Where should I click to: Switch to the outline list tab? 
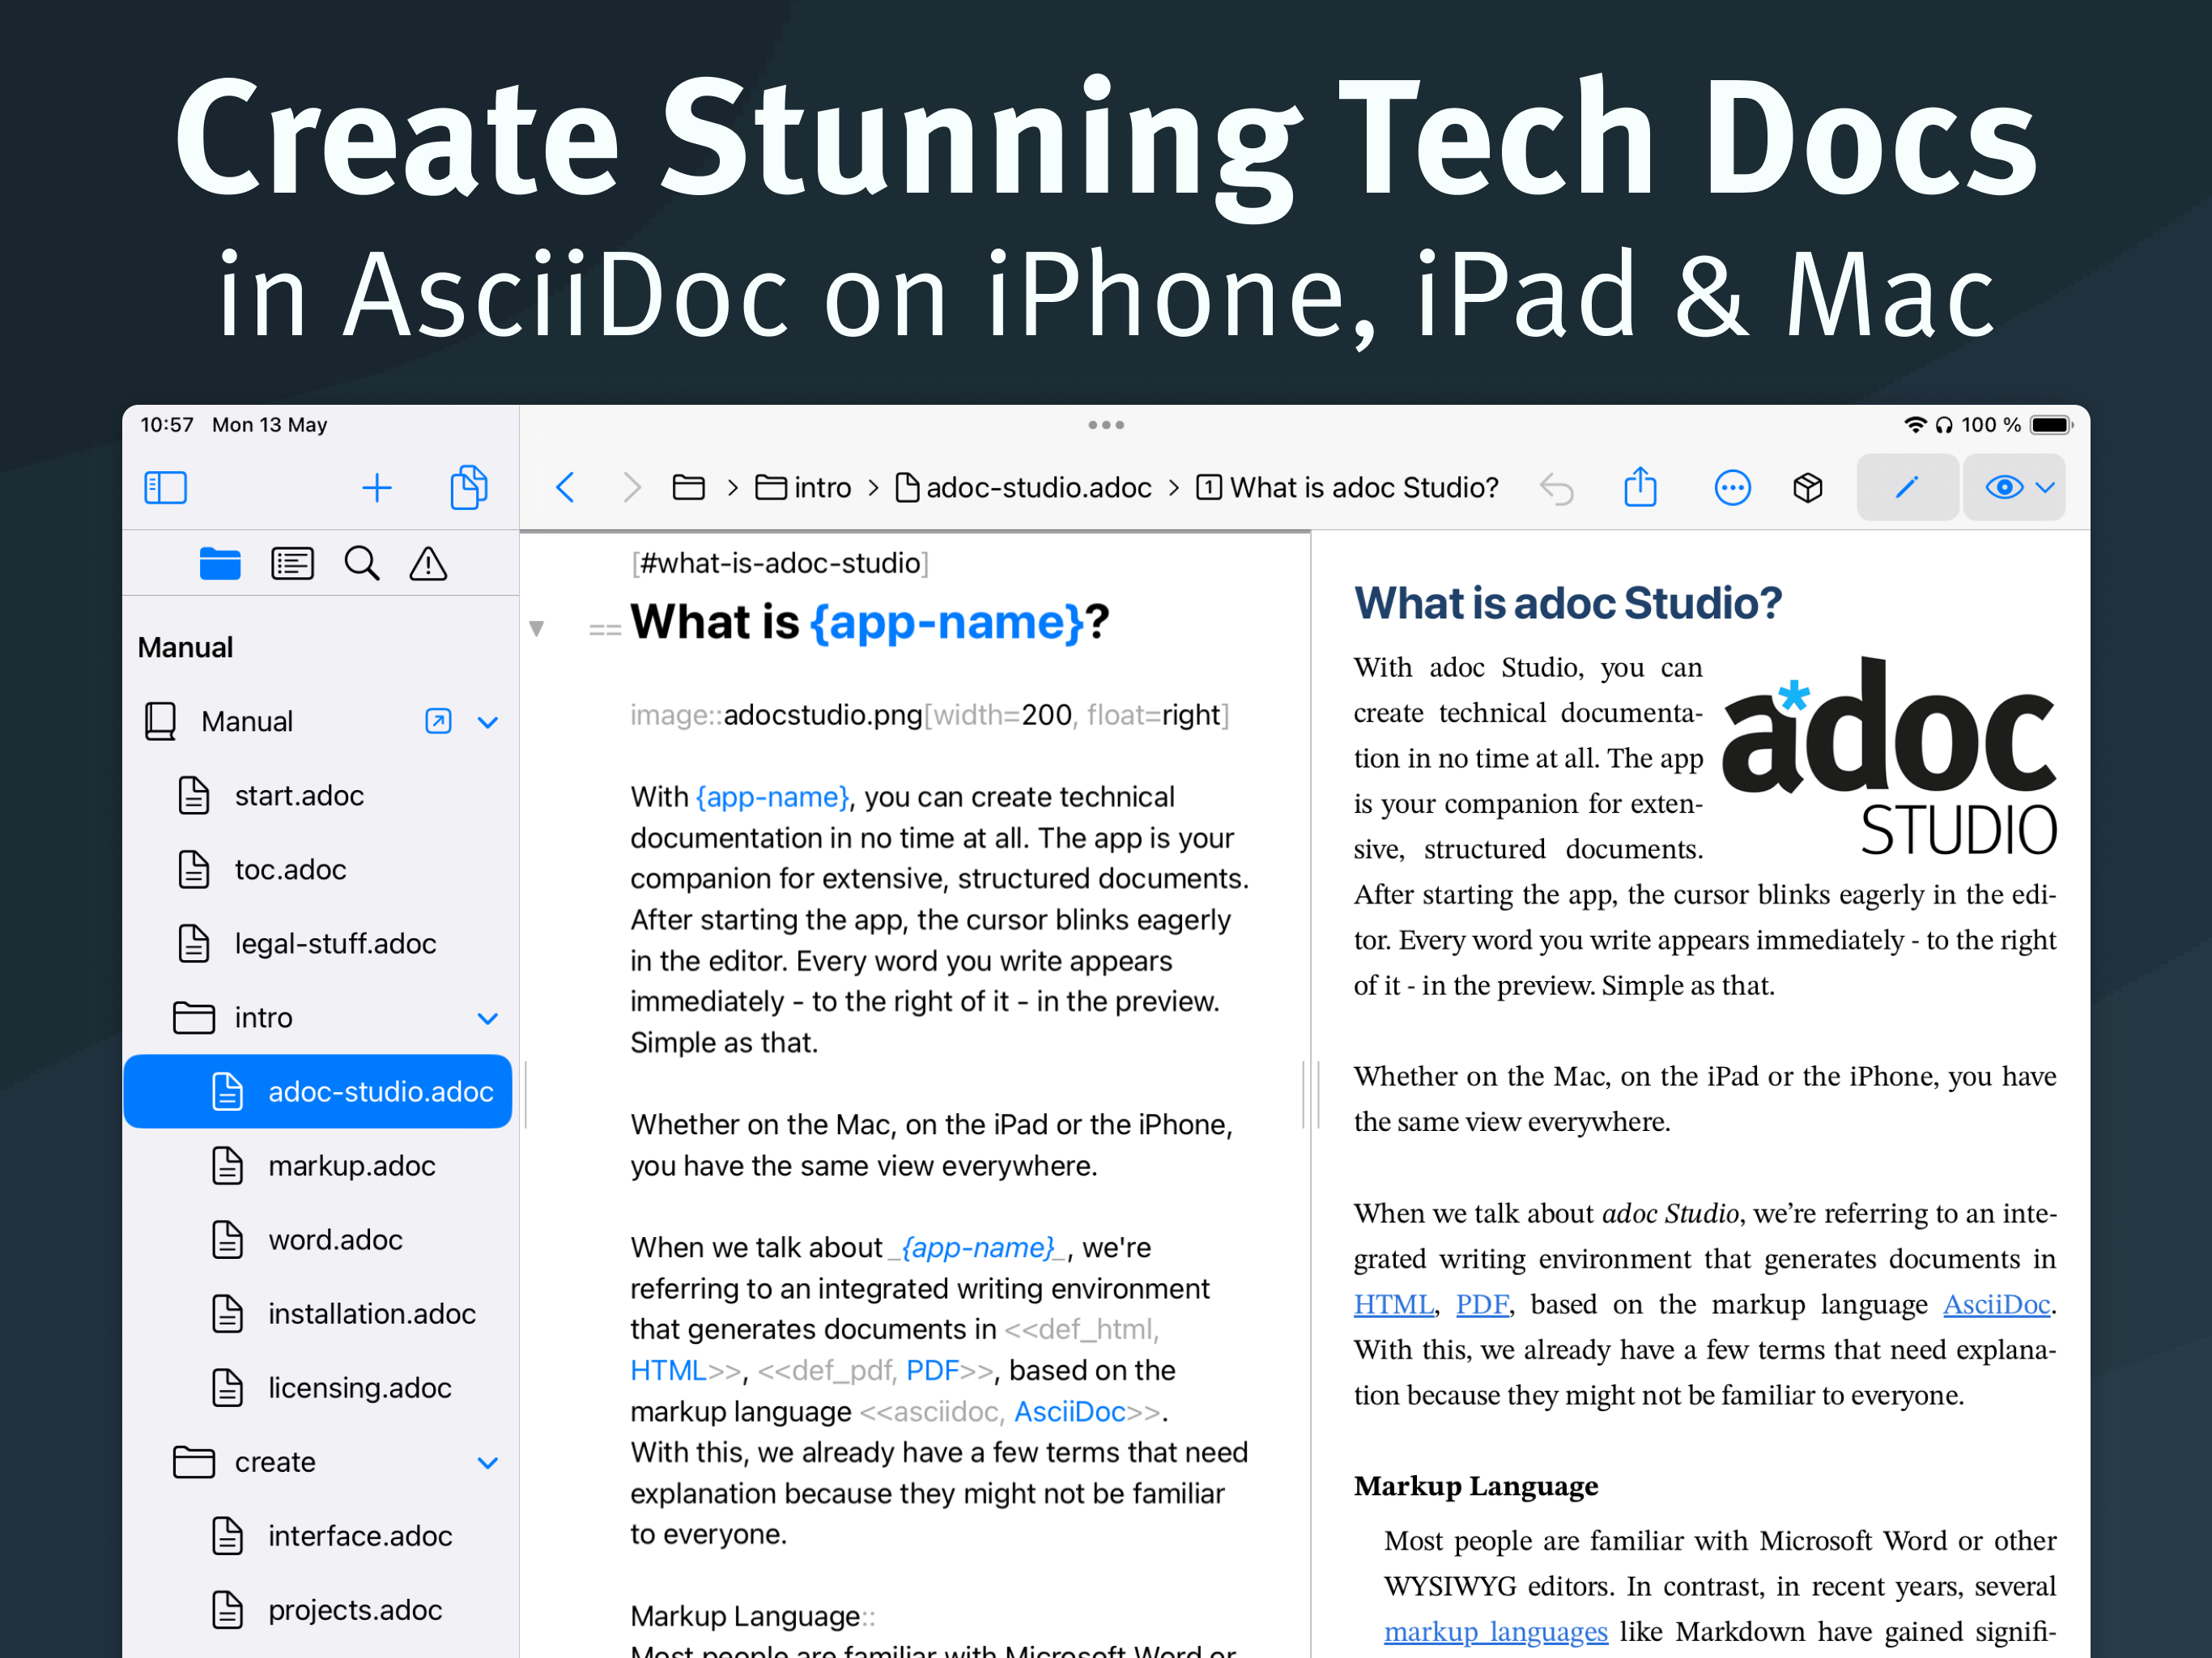(x=292, y=564)
